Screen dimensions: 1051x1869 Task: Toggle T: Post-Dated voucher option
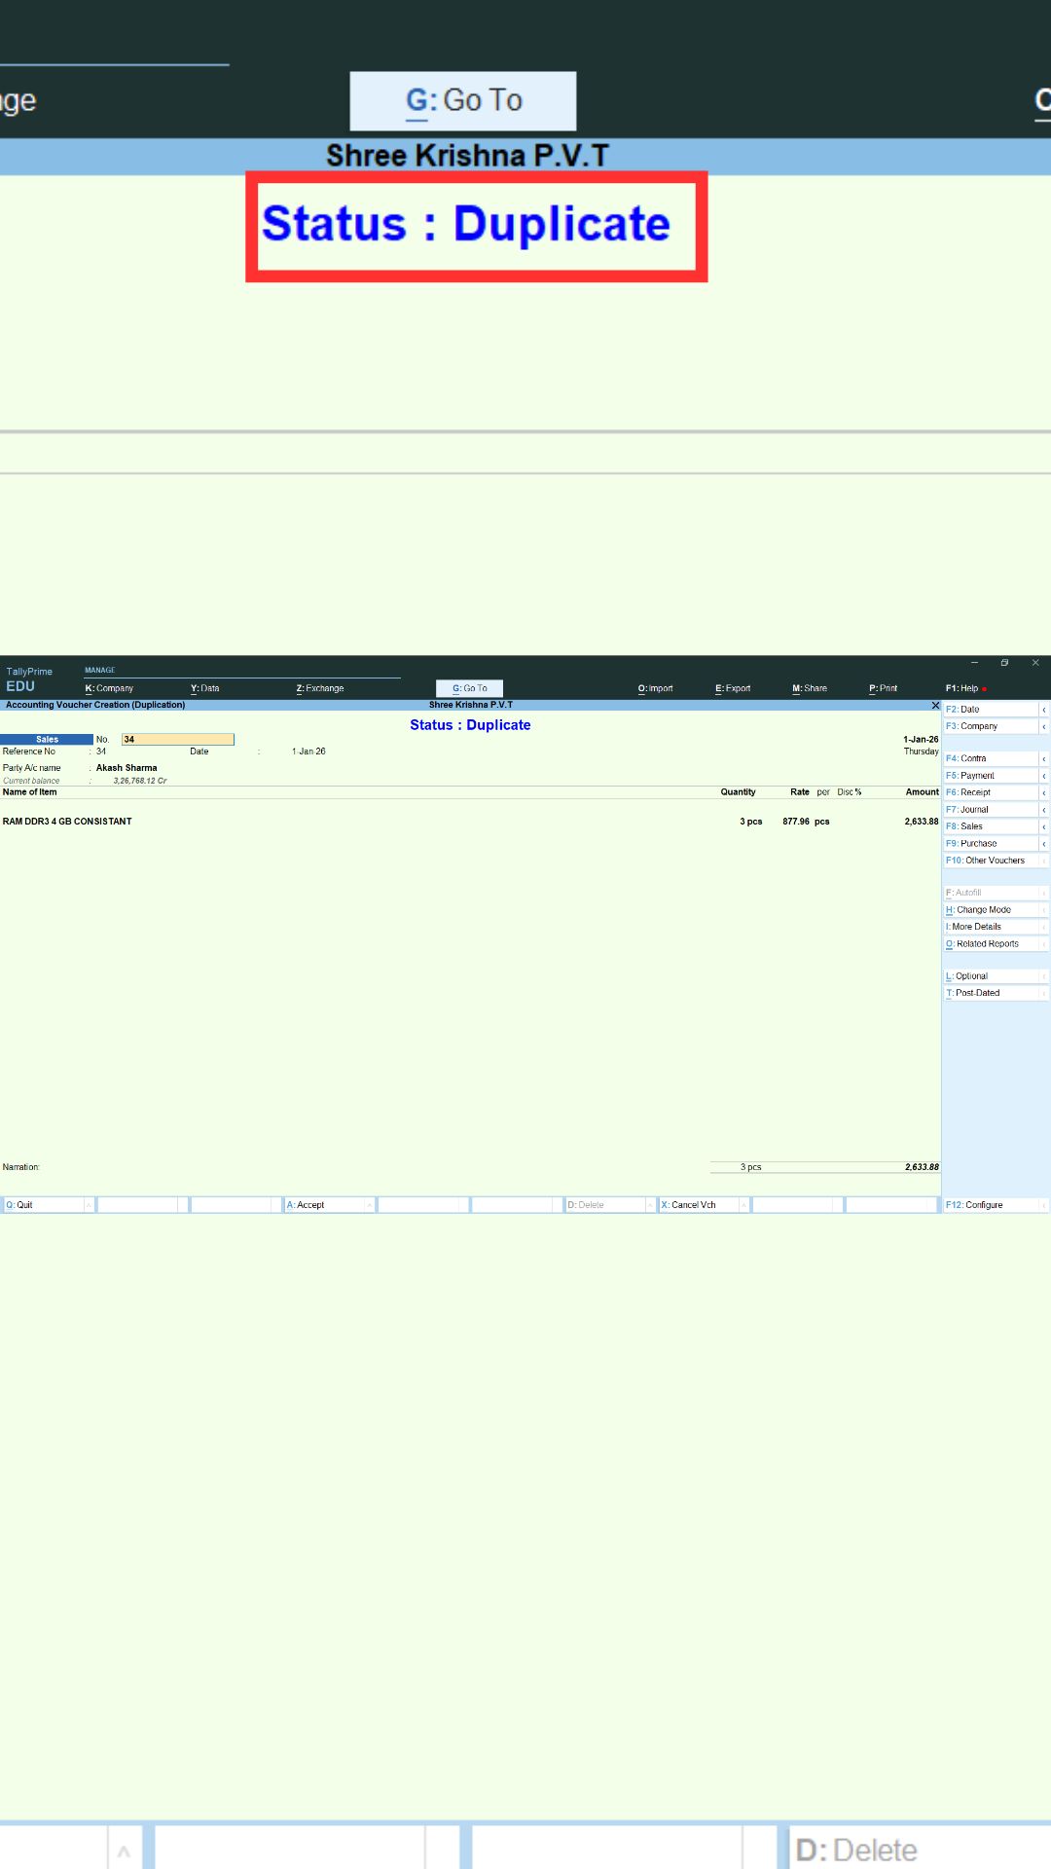pyautogui.click(x=977, y=993)
